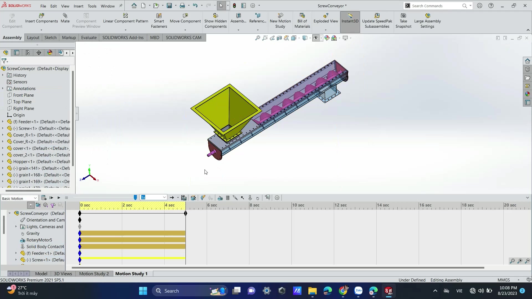Click the playback time slider handle
This screenshot has height=299, width=532.
pyautogui.click(x=135, y=197)
